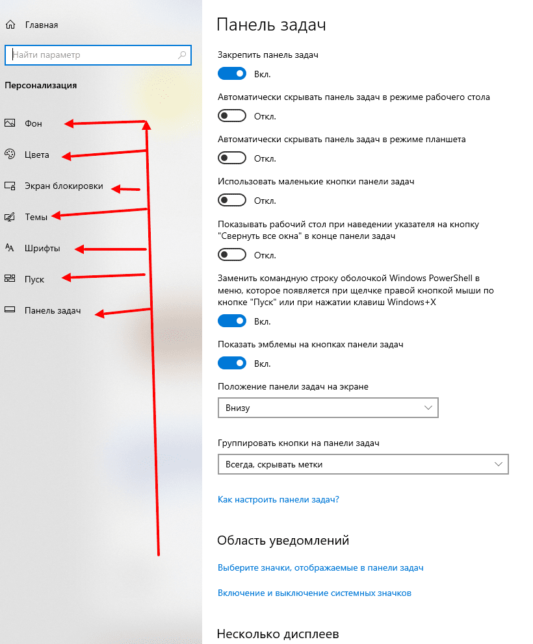Click the Пуск tiles icon
Image resolution: width=533 pixels, height=644 pixels.
pos(10,279)
